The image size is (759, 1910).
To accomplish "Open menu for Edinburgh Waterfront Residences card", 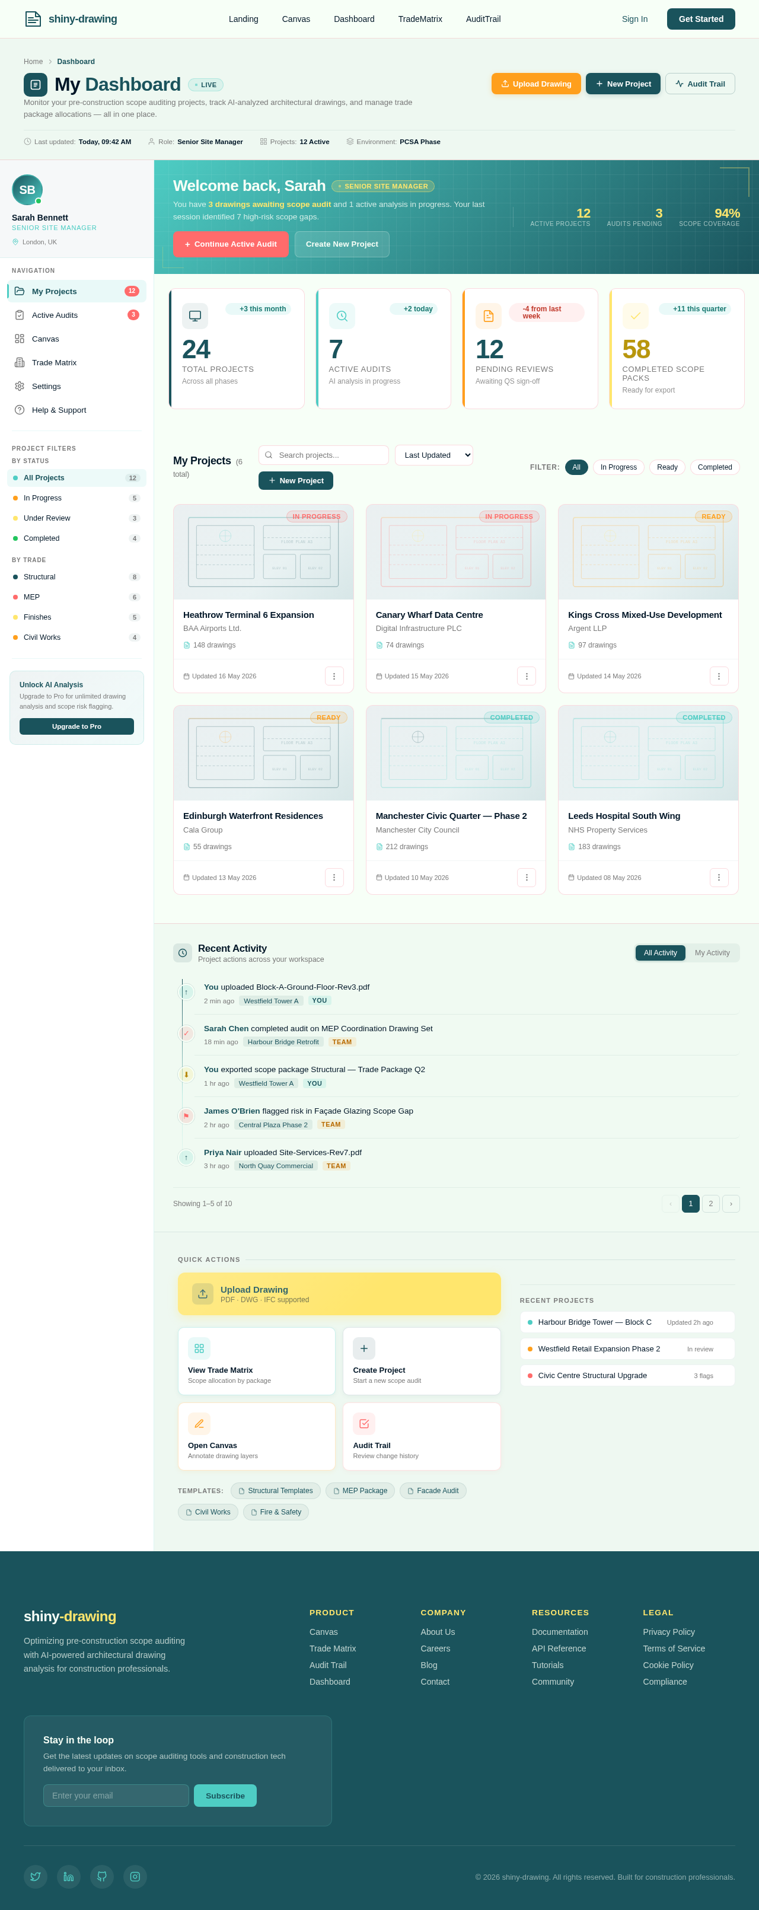I will 333,877.
